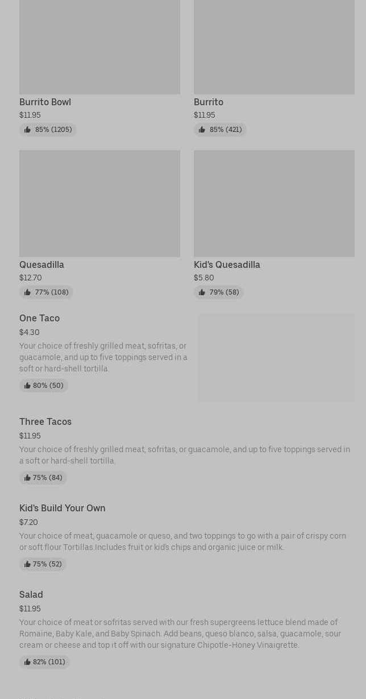Click thumbs-up icon under Quesadilla
Image resolution: width=366 pixels, height=699 pixels.
[27, 292]
